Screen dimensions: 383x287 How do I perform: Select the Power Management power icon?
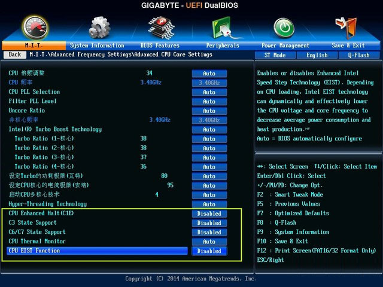click(x=284, y=28)
